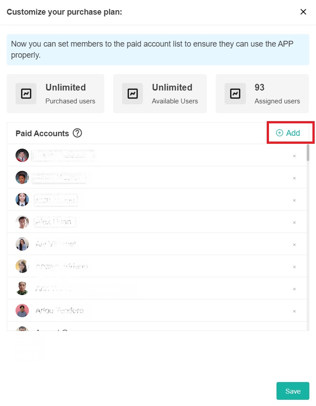This screenshot has height=406, width=316.
Task: Remove the second paid account using its x
Action: click(x=294, y=178)
